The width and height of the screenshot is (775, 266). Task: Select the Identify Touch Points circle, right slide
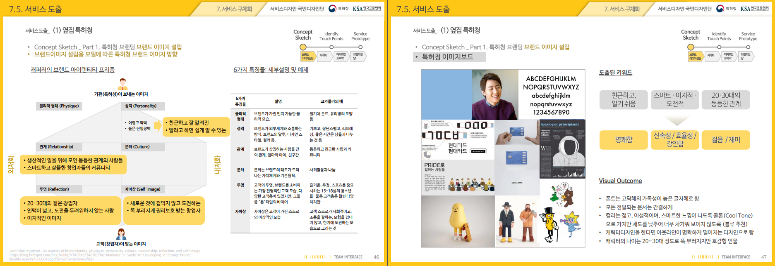(719, 47)
